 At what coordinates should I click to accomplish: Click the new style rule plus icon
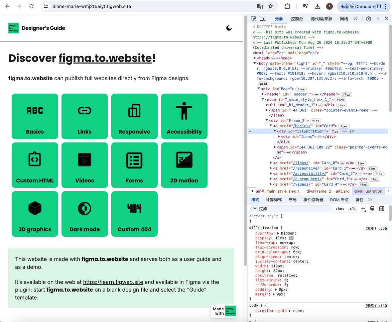point(363,208)
